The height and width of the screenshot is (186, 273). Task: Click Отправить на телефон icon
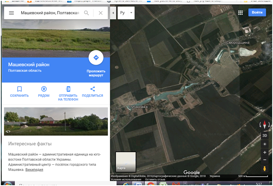68,89
